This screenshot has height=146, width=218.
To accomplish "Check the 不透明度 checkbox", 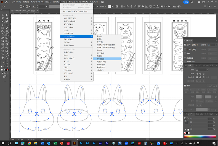I will tap(185, 58).
